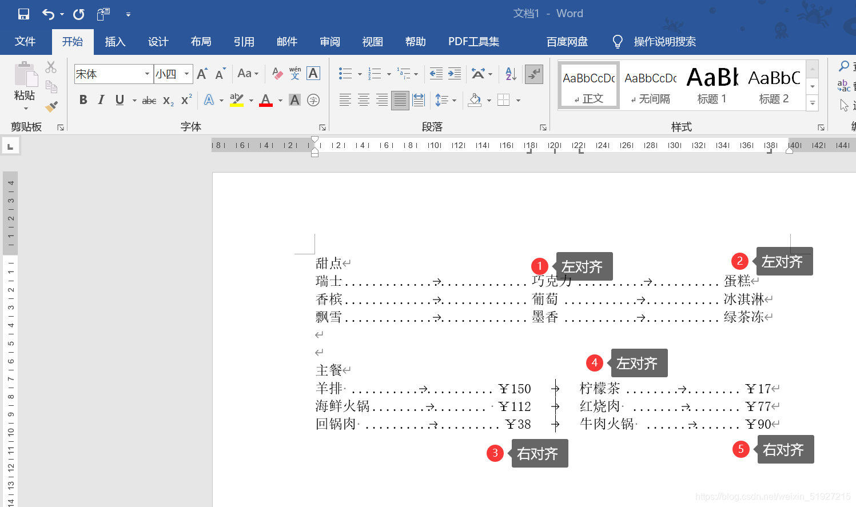
Task: Open the font size dropdown
Action: coord(186,74)
